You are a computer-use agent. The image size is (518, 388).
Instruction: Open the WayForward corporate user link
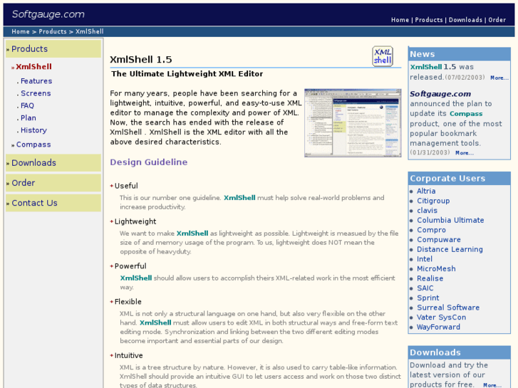tap(438, 327)
